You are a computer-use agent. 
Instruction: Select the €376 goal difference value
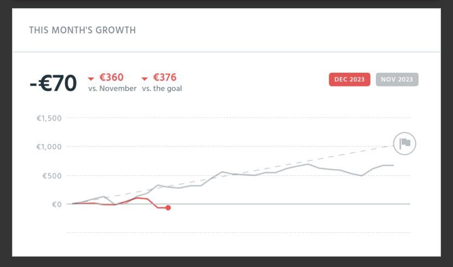coord(165,78)
